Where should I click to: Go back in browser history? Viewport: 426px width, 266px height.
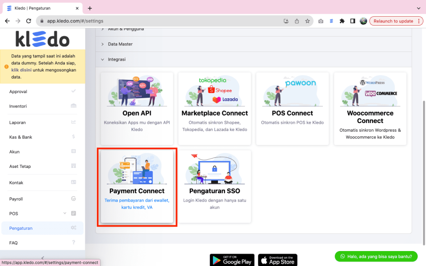coord(7,21)
